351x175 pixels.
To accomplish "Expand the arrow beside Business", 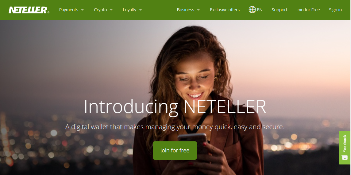I will [x=198, y=10].
